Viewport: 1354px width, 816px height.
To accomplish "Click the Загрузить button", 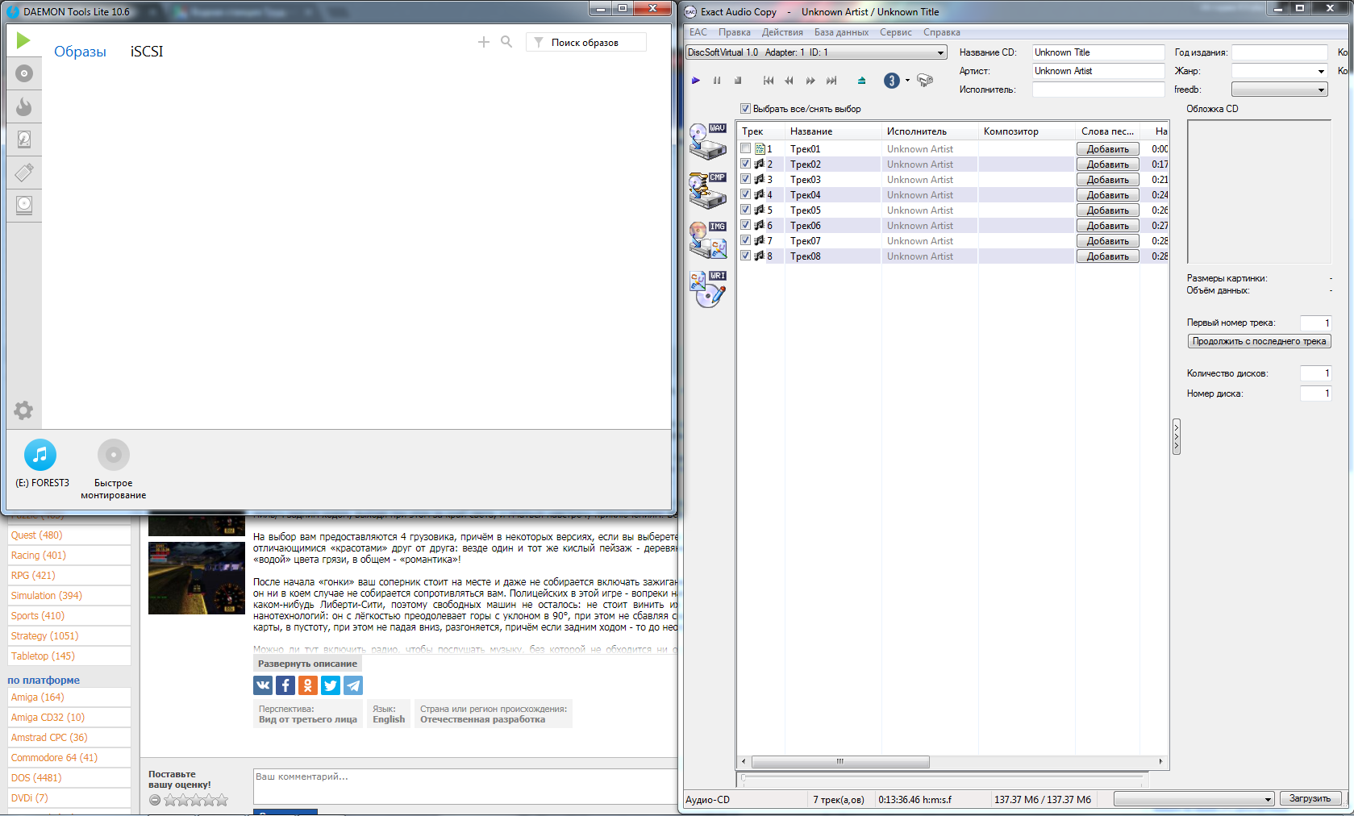I will (1310, 798).
